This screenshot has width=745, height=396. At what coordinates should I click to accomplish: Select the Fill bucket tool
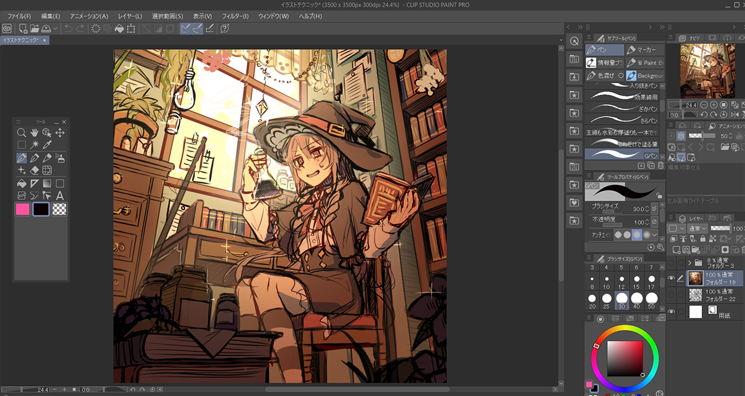[21, 183]
